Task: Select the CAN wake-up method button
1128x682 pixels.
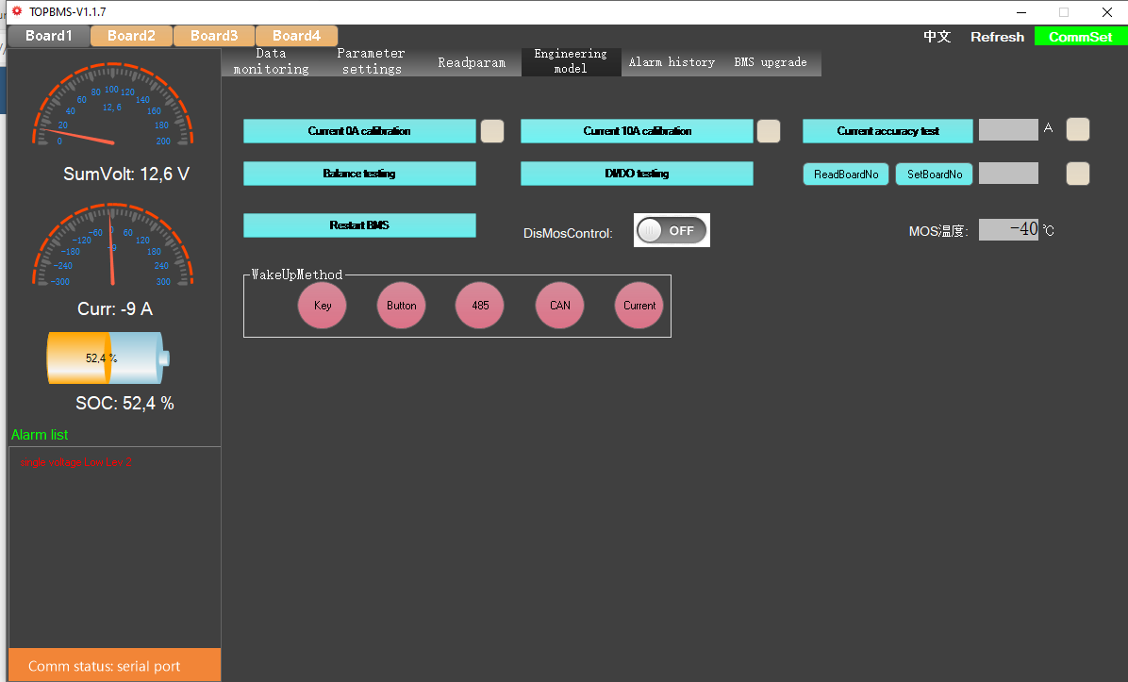Action: pos(560,306)
